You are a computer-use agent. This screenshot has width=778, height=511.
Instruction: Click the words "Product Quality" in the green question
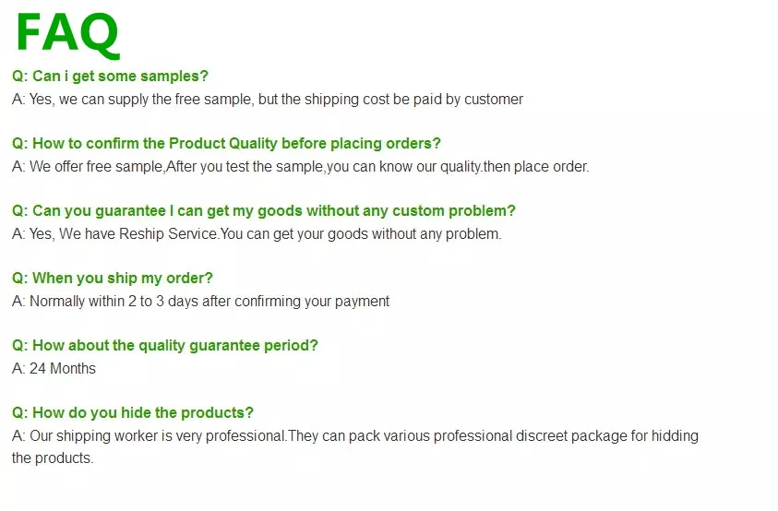223,143
